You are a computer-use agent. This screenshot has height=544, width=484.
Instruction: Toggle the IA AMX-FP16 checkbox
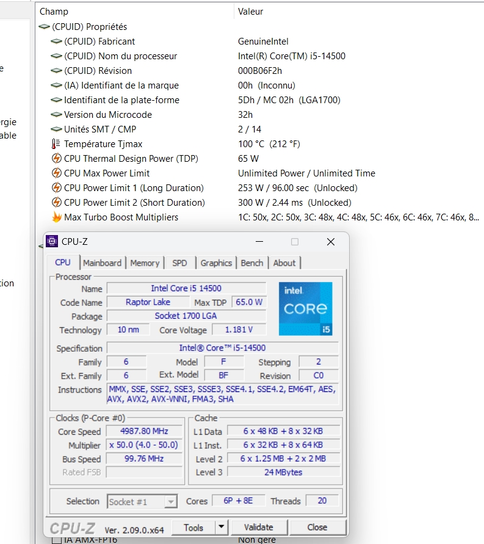click(x=56, y=540)
